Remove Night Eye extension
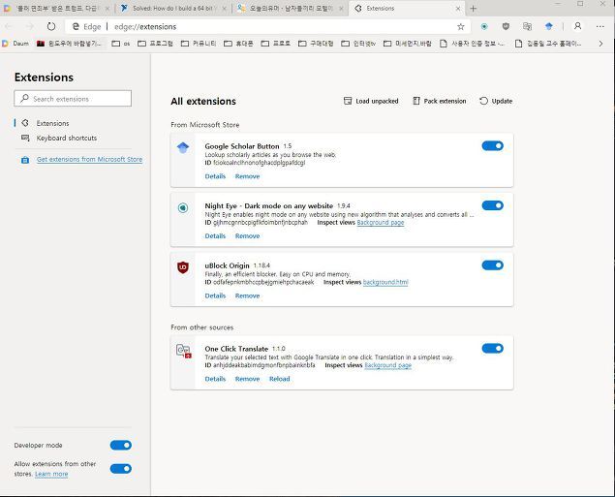 tap(248, 235)
